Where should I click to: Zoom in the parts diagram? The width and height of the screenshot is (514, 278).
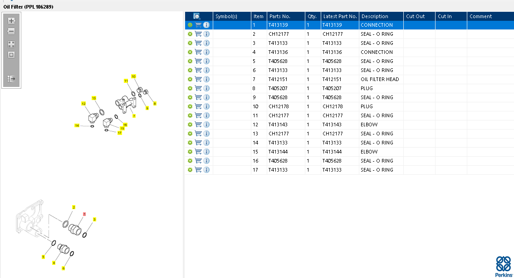[11, 21]
